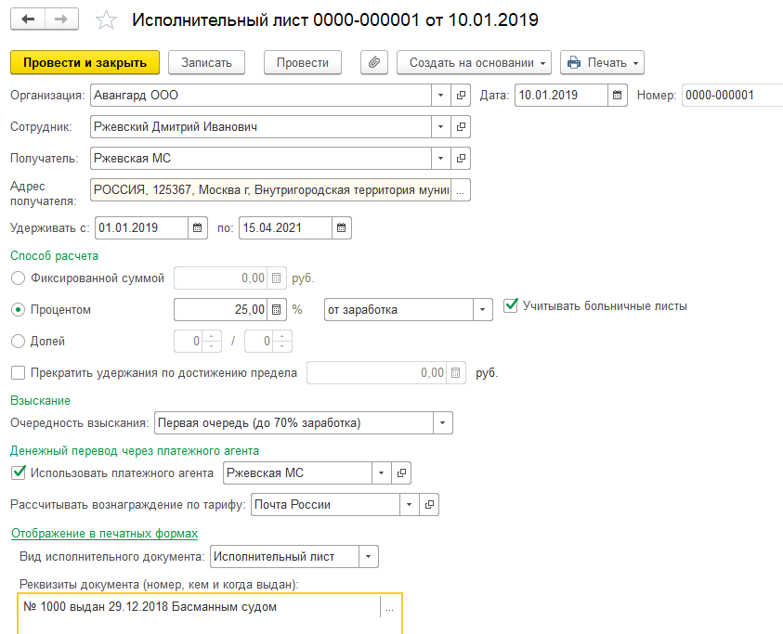Open calculator for the percent field
Screen dimensions: 783x634
pos(277,309)
